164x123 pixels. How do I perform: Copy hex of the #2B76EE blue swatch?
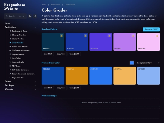click(101, 76)
